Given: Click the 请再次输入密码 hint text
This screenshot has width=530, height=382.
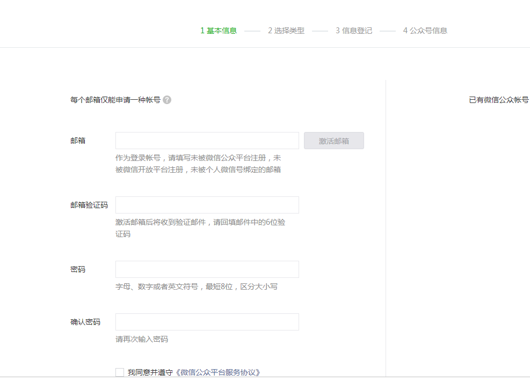Looking at the screenshot, I should tap(142, 339).
